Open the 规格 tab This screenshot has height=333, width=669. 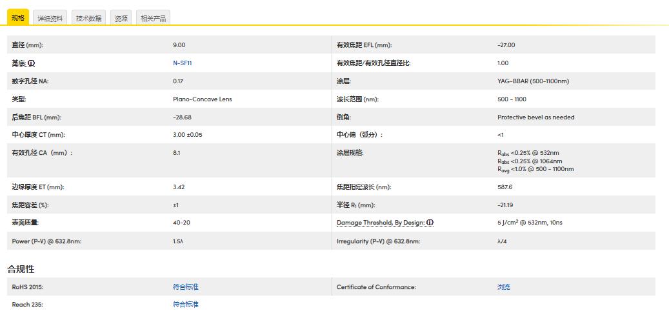18,17
